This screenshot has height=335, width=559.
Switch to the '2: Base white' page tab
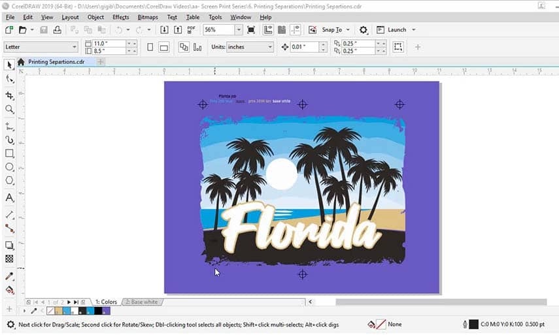pyautogui.click(x=142, y=302)
